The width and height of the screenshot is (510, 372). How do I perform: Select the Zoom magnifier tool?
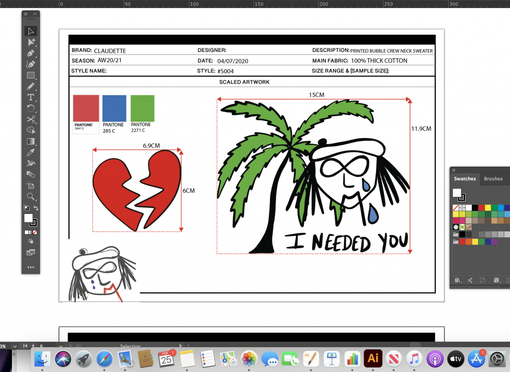(30, 196)
